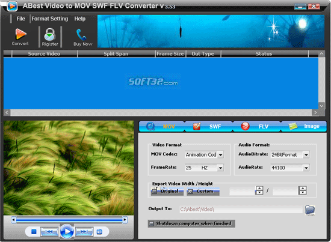Minimize the converter window

pyautogui.click(x=300, y=7)
